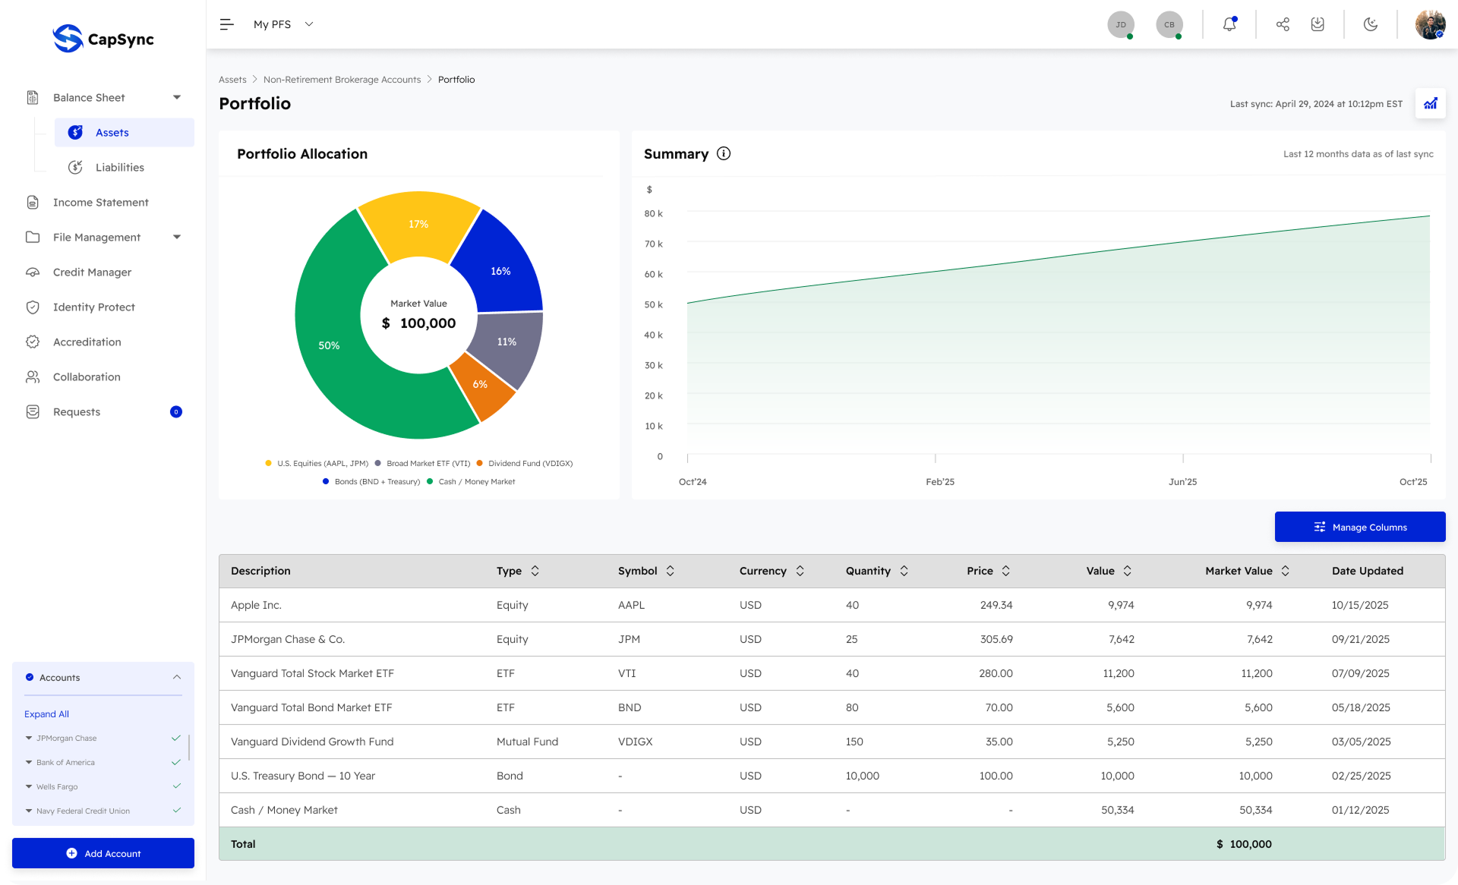Click the Non-Retirement Brokerage Accounts breadcrumb
Screen dimensions: 1458x885
coord(342,79)
